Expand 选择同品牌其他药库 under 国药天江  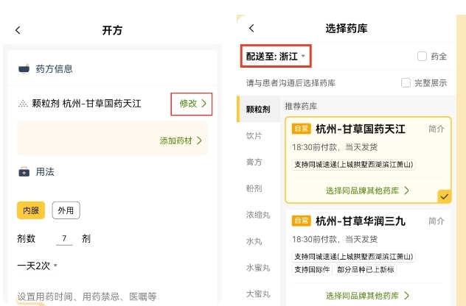pos(367,191)
